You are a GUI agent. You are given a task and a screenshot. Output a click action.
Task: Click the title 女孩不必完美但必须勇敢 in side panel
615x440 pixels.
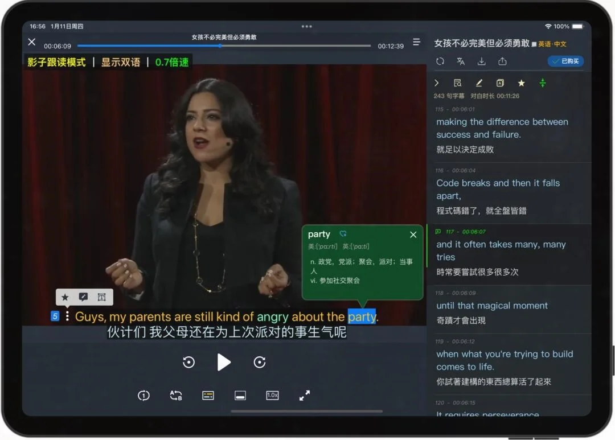click(x=482, y=43)
